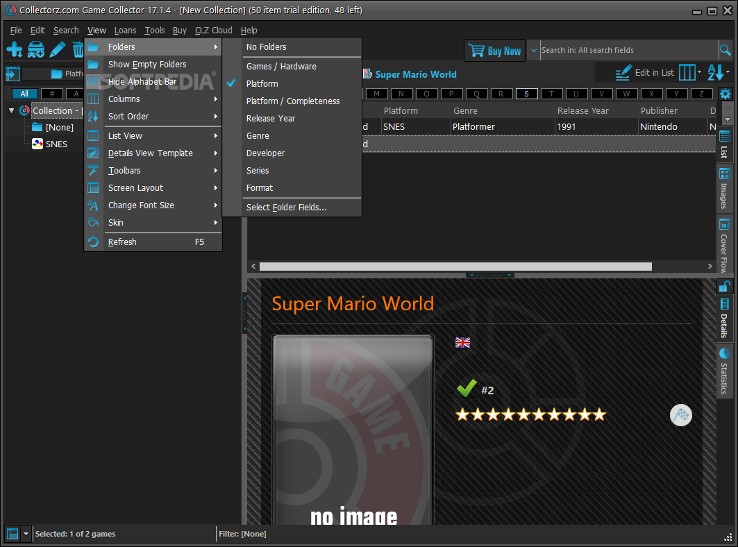Screen dimensions: 738x547
Task: Click the Super Mario World title link
Action: click(x=416, y=74)
